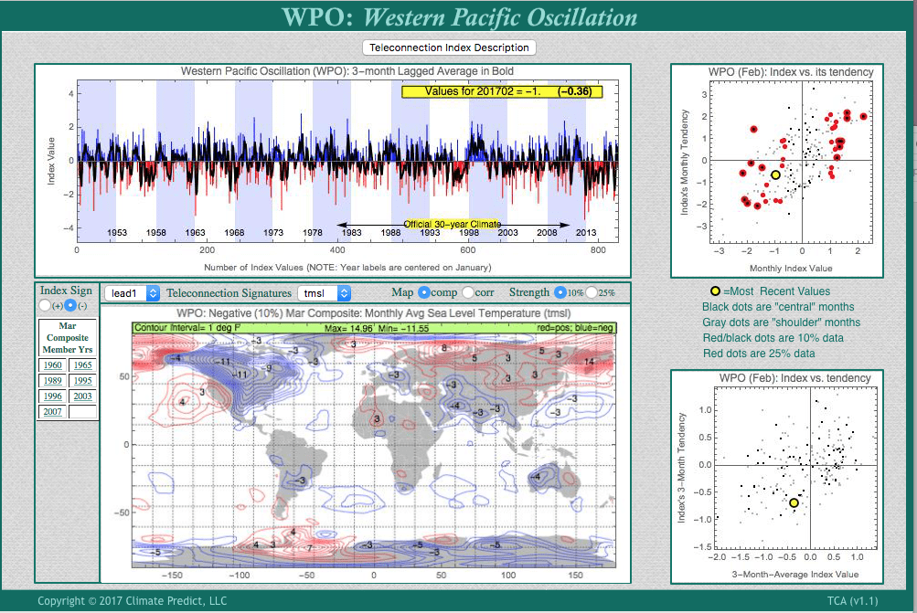This screenshot has width=917, height=613.
Task: Click 'Black dots are central months' legend text
Action: click(x=778, y=307)
